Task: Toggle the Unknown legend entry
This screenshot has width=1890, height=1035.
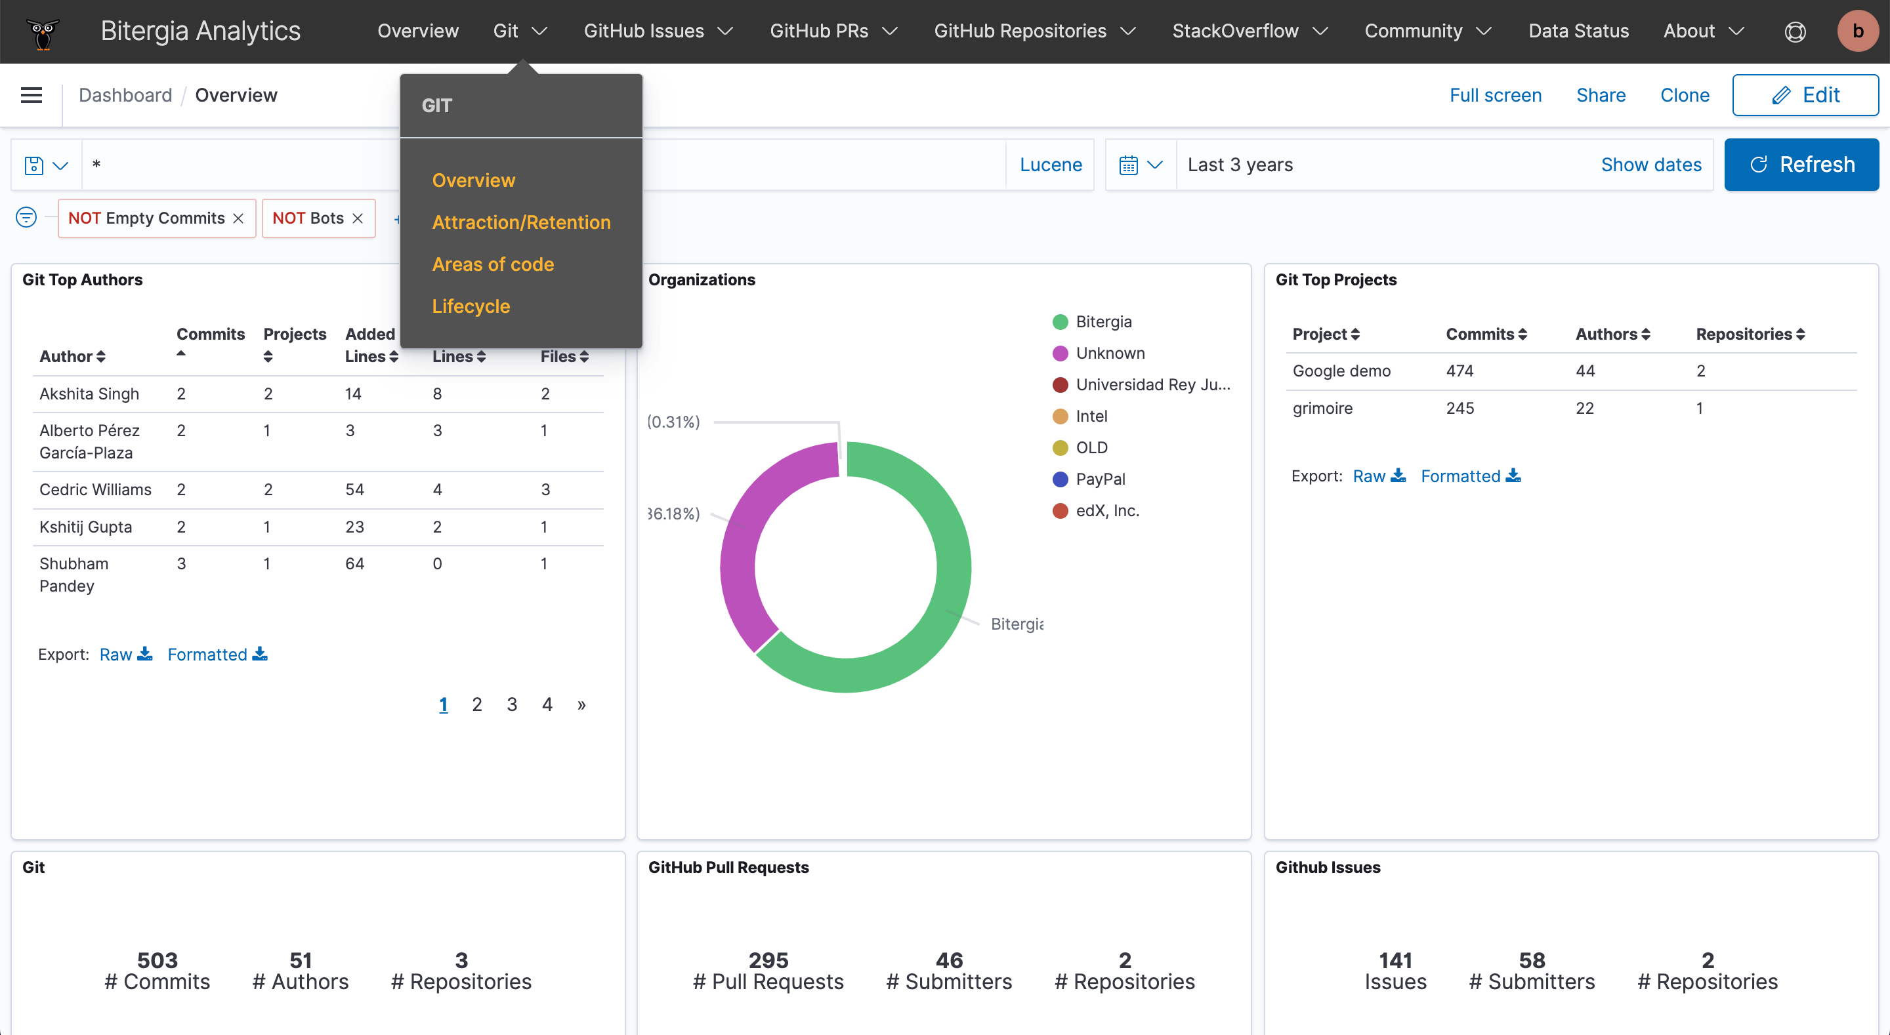Action: coord(1099,354)
